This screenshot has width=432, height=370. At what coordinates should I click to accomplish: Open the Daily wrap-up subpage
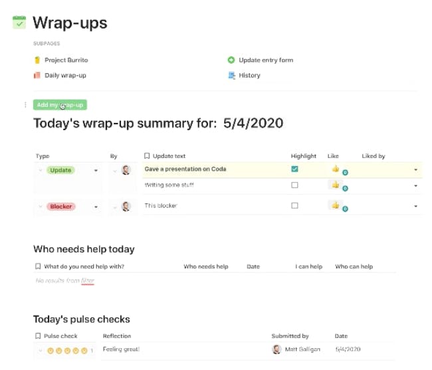pos(65,75)
